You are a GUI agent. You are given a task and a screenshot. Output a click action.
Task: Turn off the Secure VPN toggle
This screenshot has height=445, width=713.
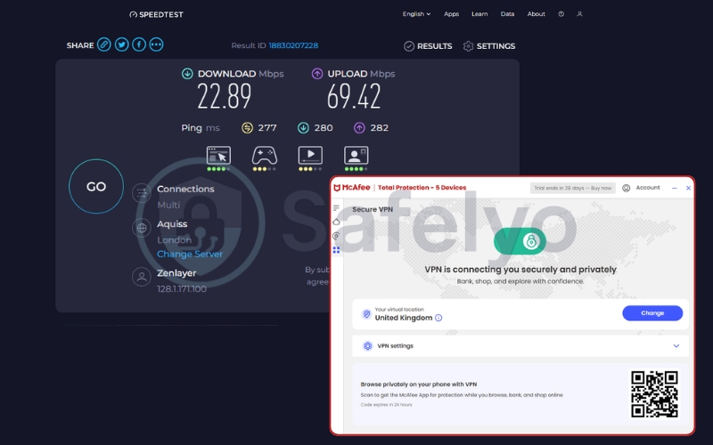(520, 241)
